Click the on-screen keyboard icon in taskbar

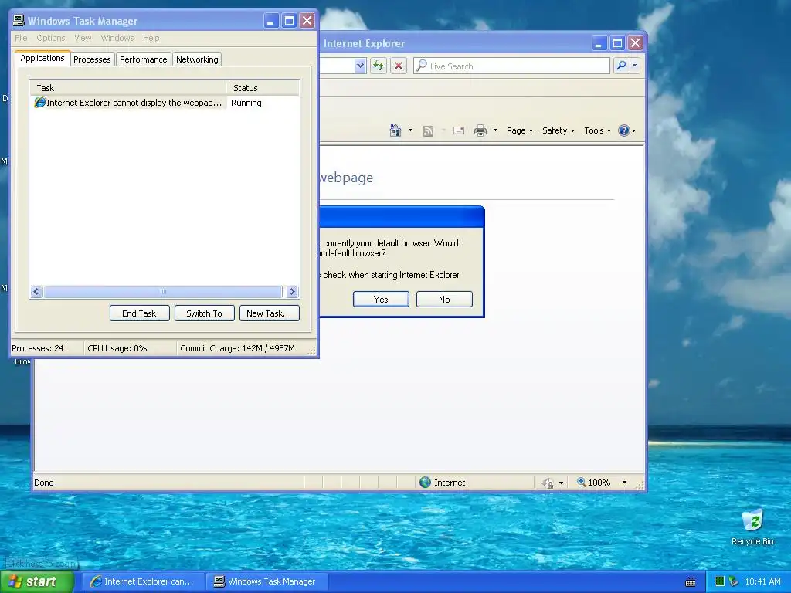point(691,582)
